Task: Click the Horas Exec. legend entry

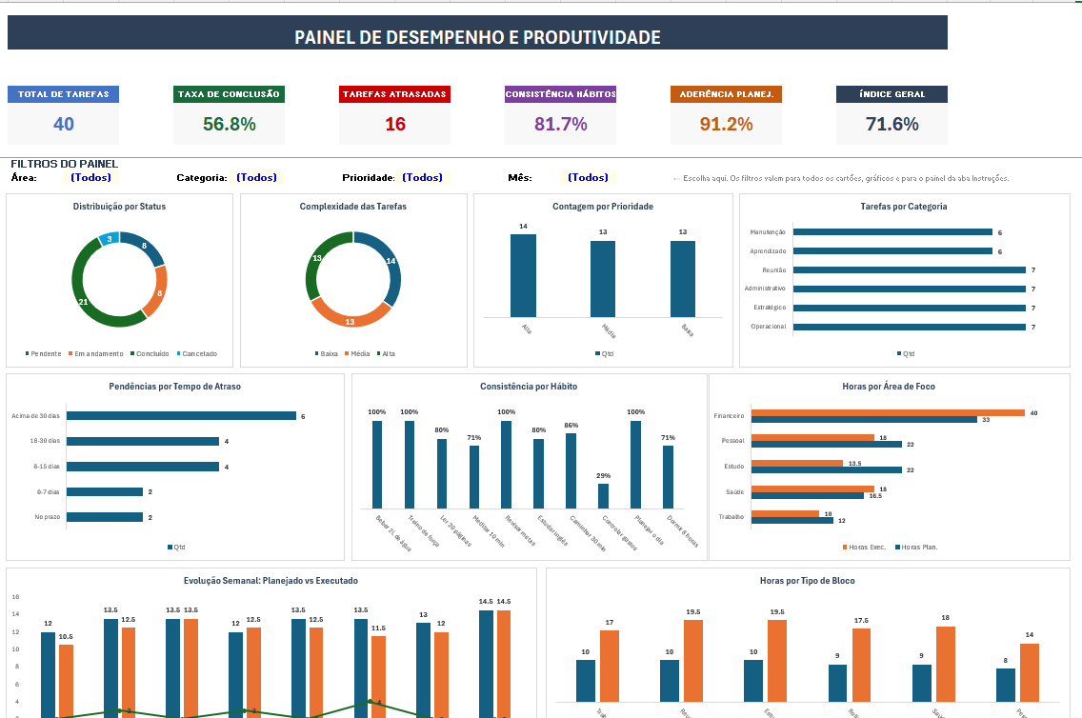Action: 864,547
